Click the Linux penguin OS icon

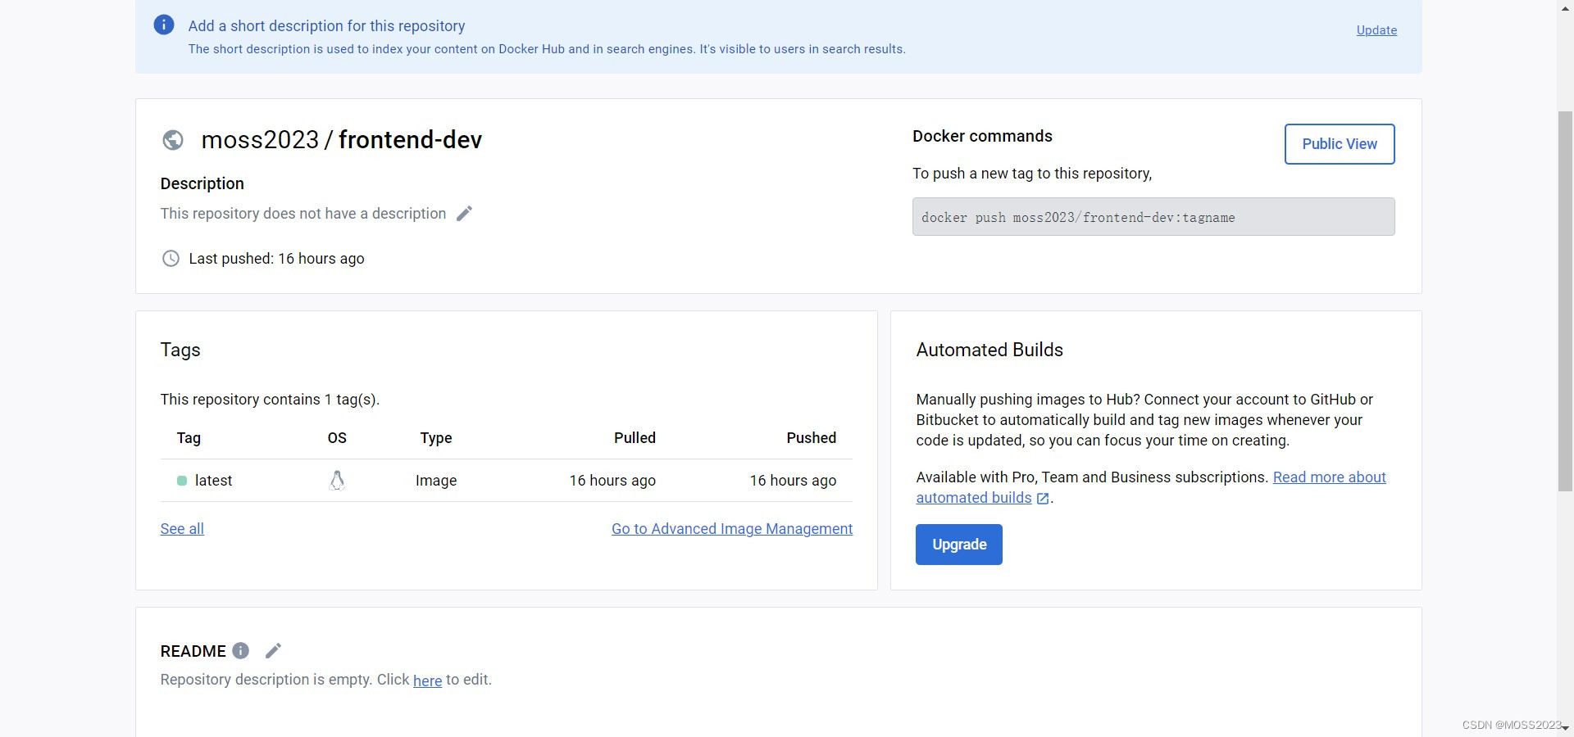[x=337, y=481]
